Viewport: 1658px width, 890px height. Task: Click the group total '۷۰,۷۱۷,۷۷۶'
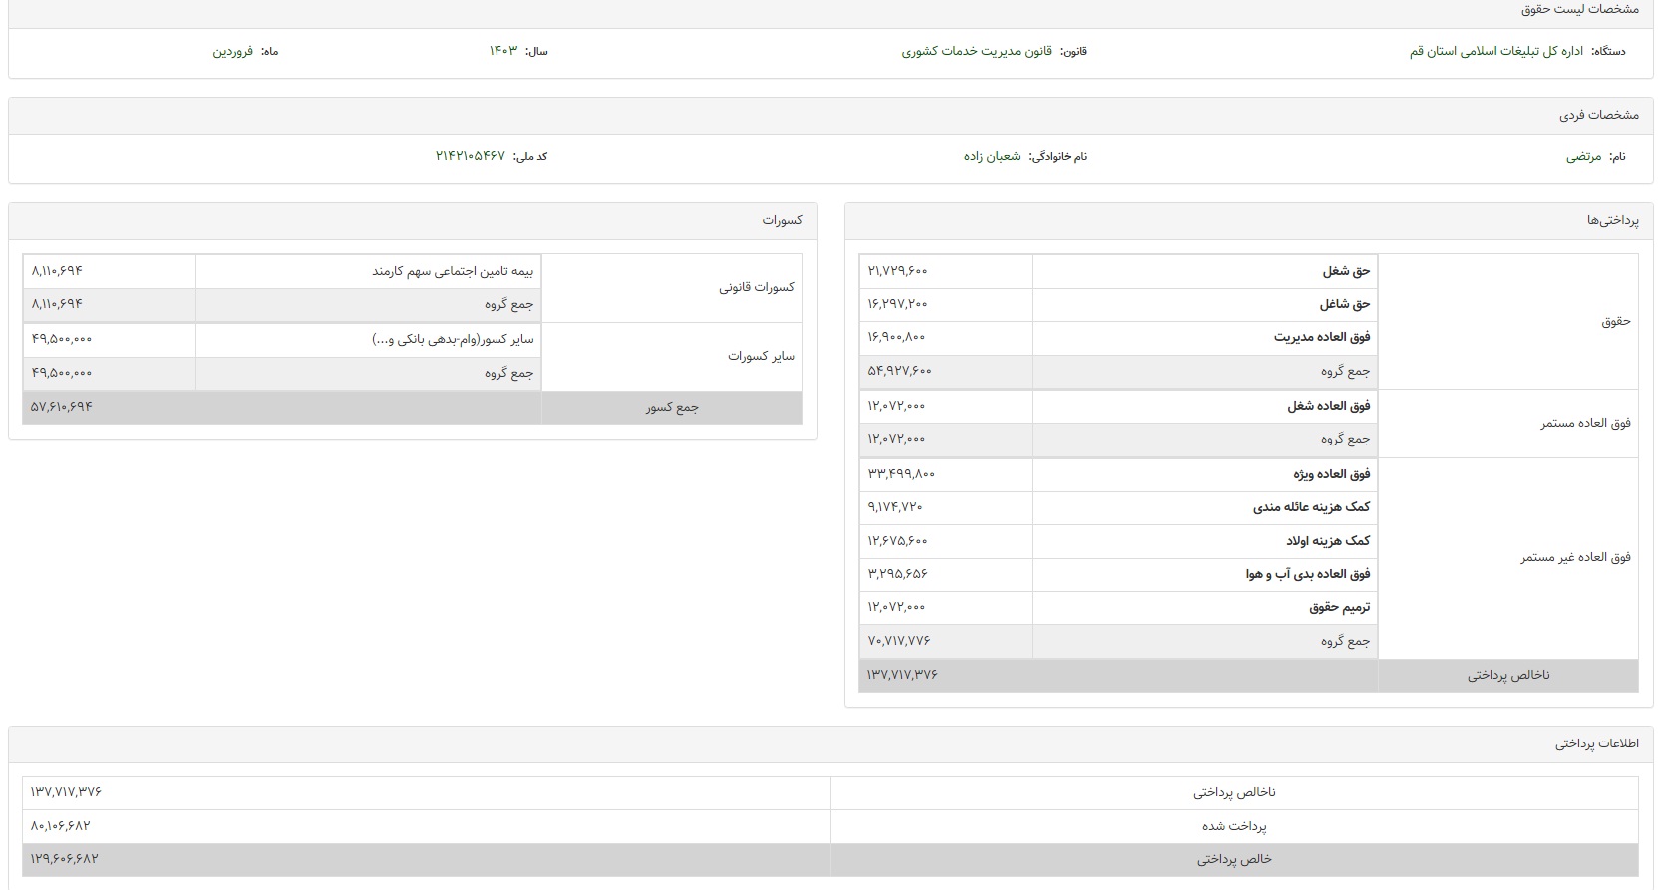pyautogui.click(x=899, y=642)
